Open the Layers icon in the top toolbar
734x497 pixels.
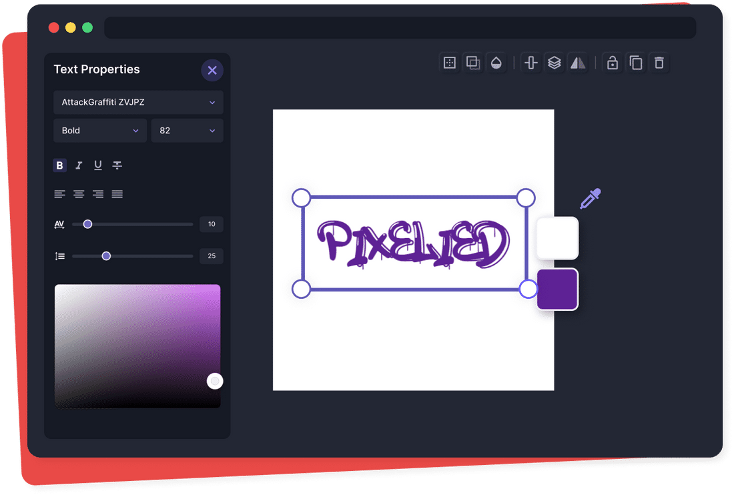(x=554, y=62)
